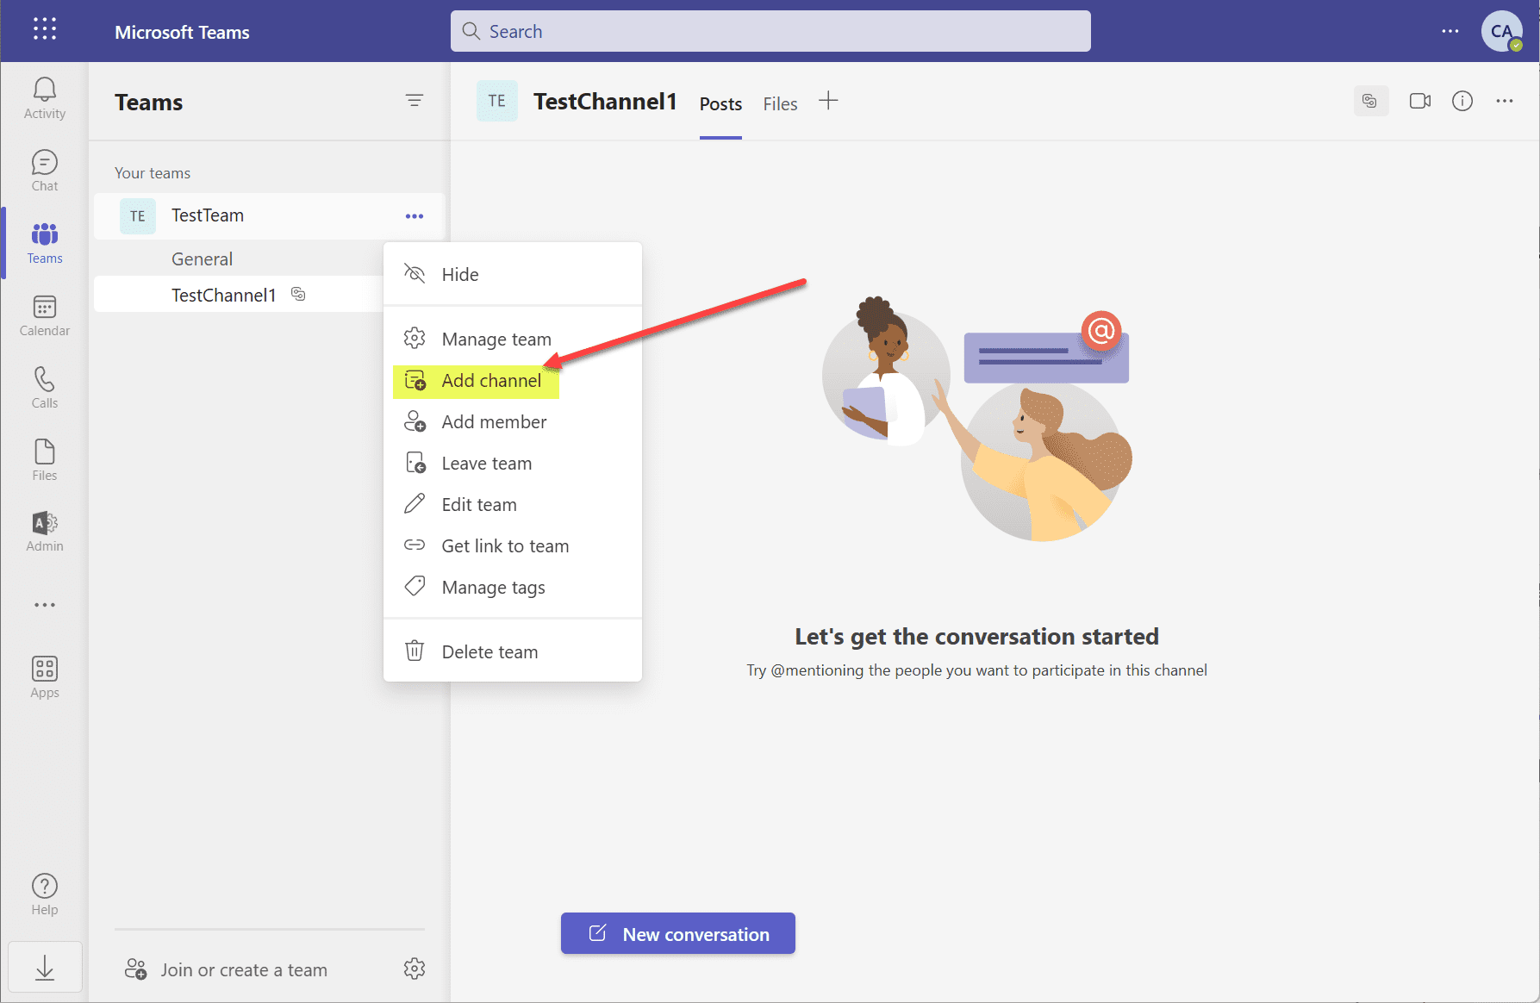Open manage teams gear icon
1540x1003 pixels.
415,969
